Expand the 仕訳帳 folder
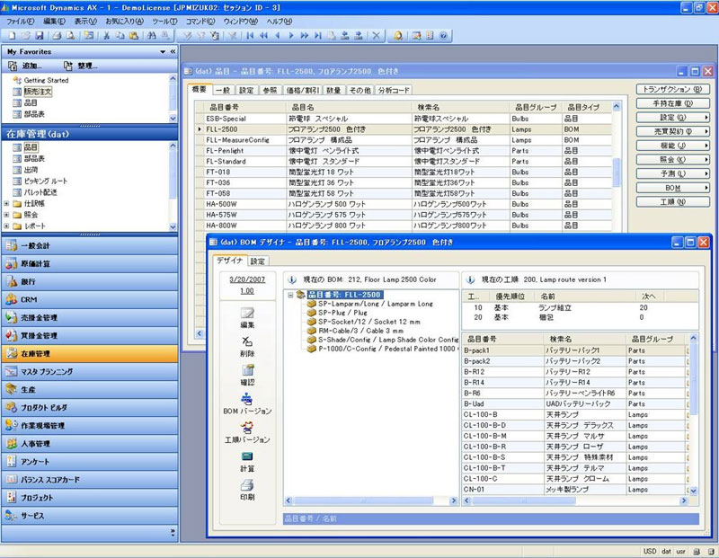Image resolution: width=719 pixels, height=558 pixels. click(x=6, y=203)
